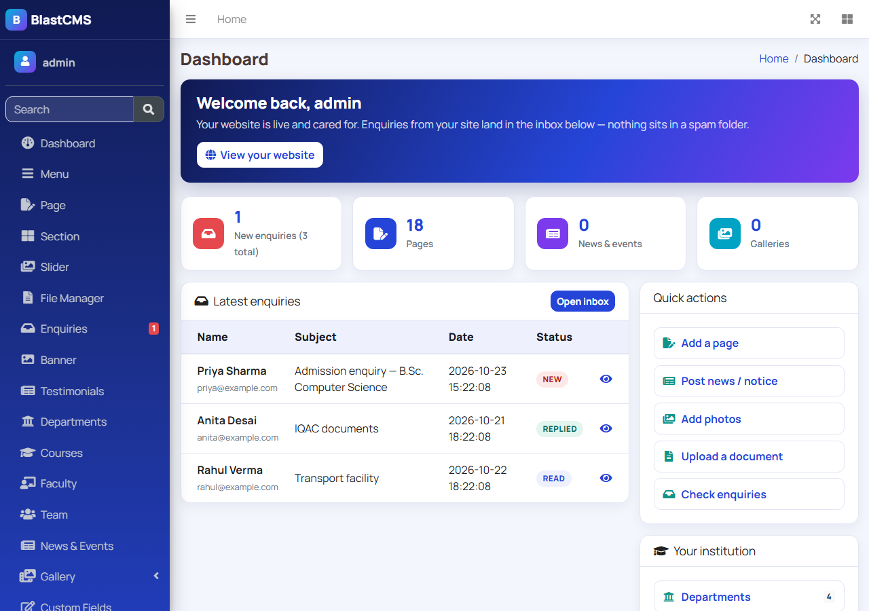869x611 pixels.
Task: Click the Departments count badge in Your institution
Action: coord(828,597)
